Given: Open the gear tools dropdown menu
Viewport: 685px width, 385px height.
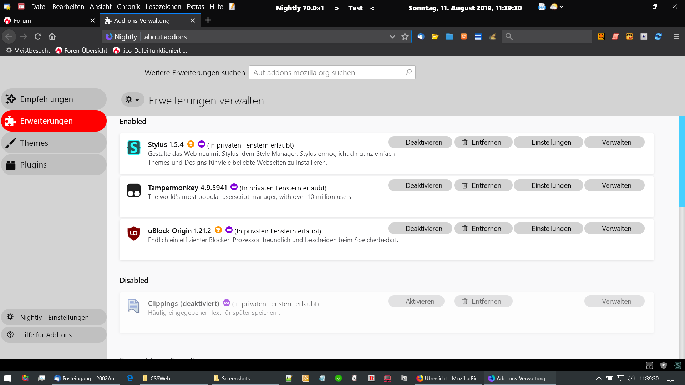Looking at the screenshot, I should 132,99.
